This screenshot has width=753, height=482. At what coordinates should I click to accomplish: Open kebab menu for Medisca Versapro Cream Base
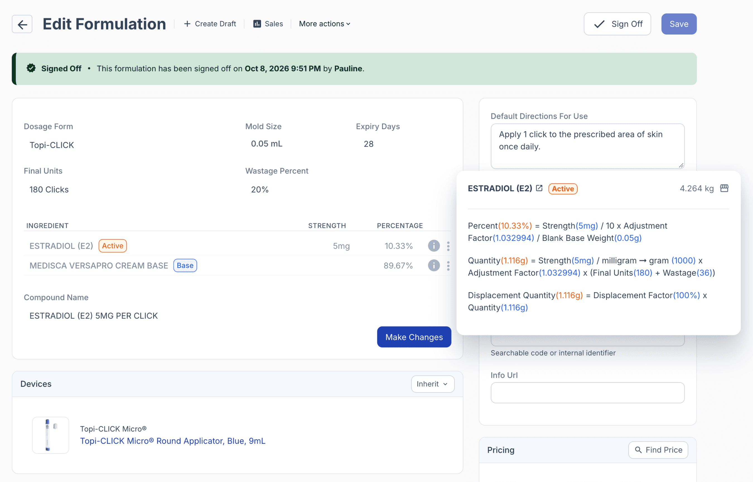pyautogui.click(x=448, y=266)
